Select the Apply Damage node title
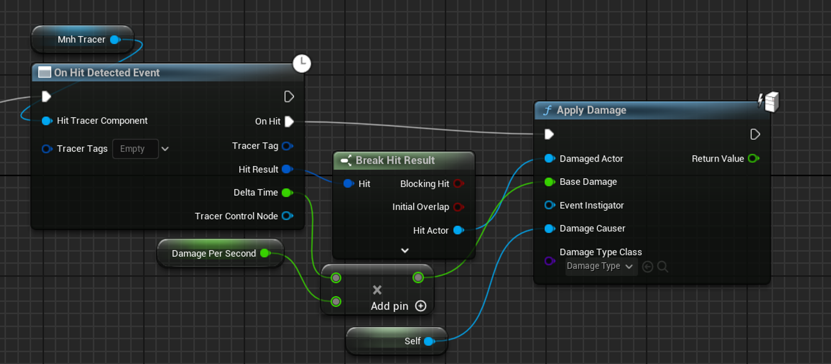Screen dimensions: 831x364 (591, 110)
